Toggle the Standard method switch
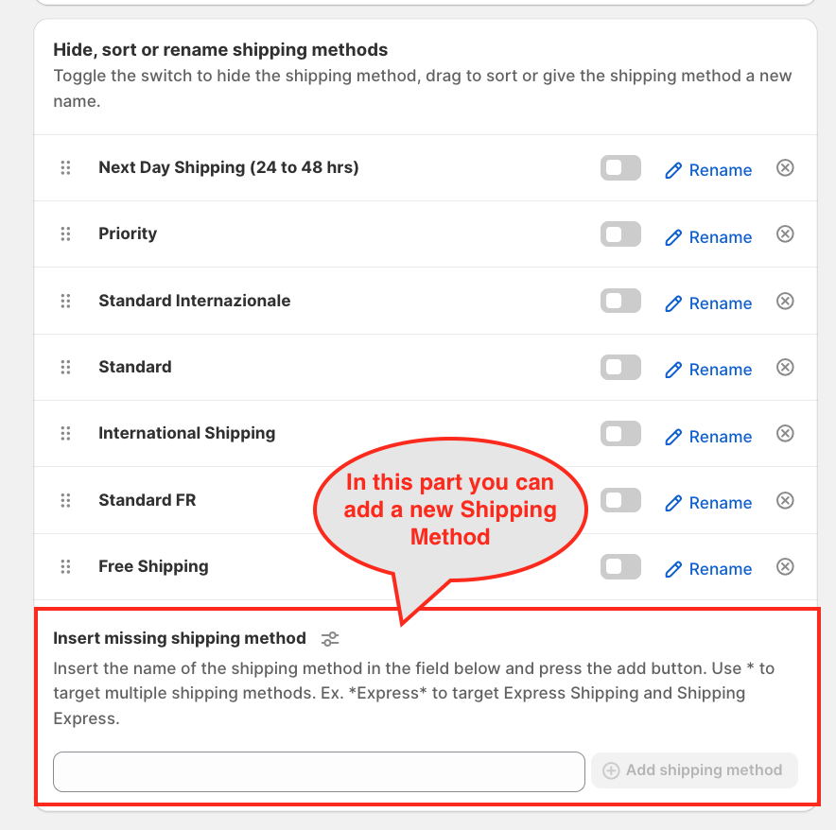The width and height of the screenshot is (836, 830). pos(620,367)
